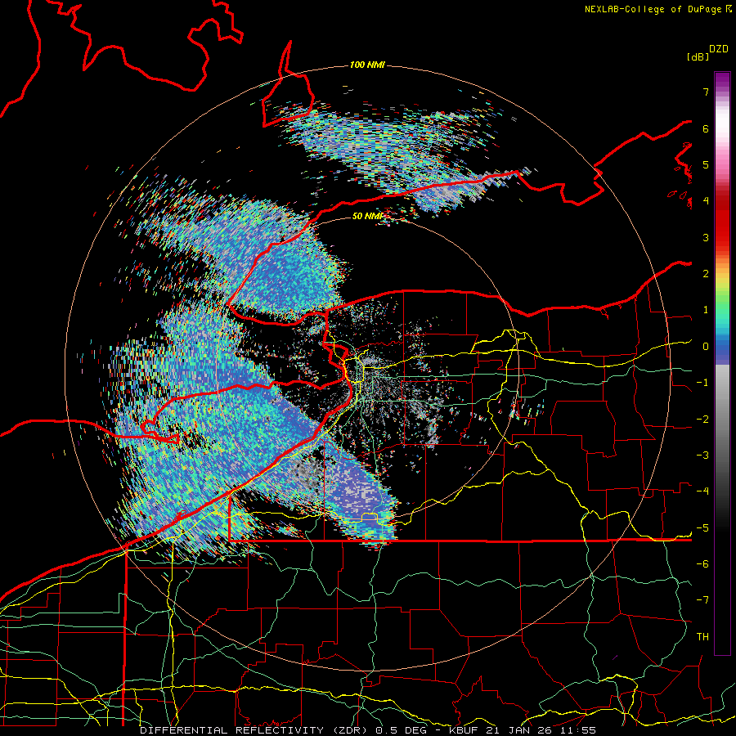Click the 5 value on color scale

[x=706, y=164]
